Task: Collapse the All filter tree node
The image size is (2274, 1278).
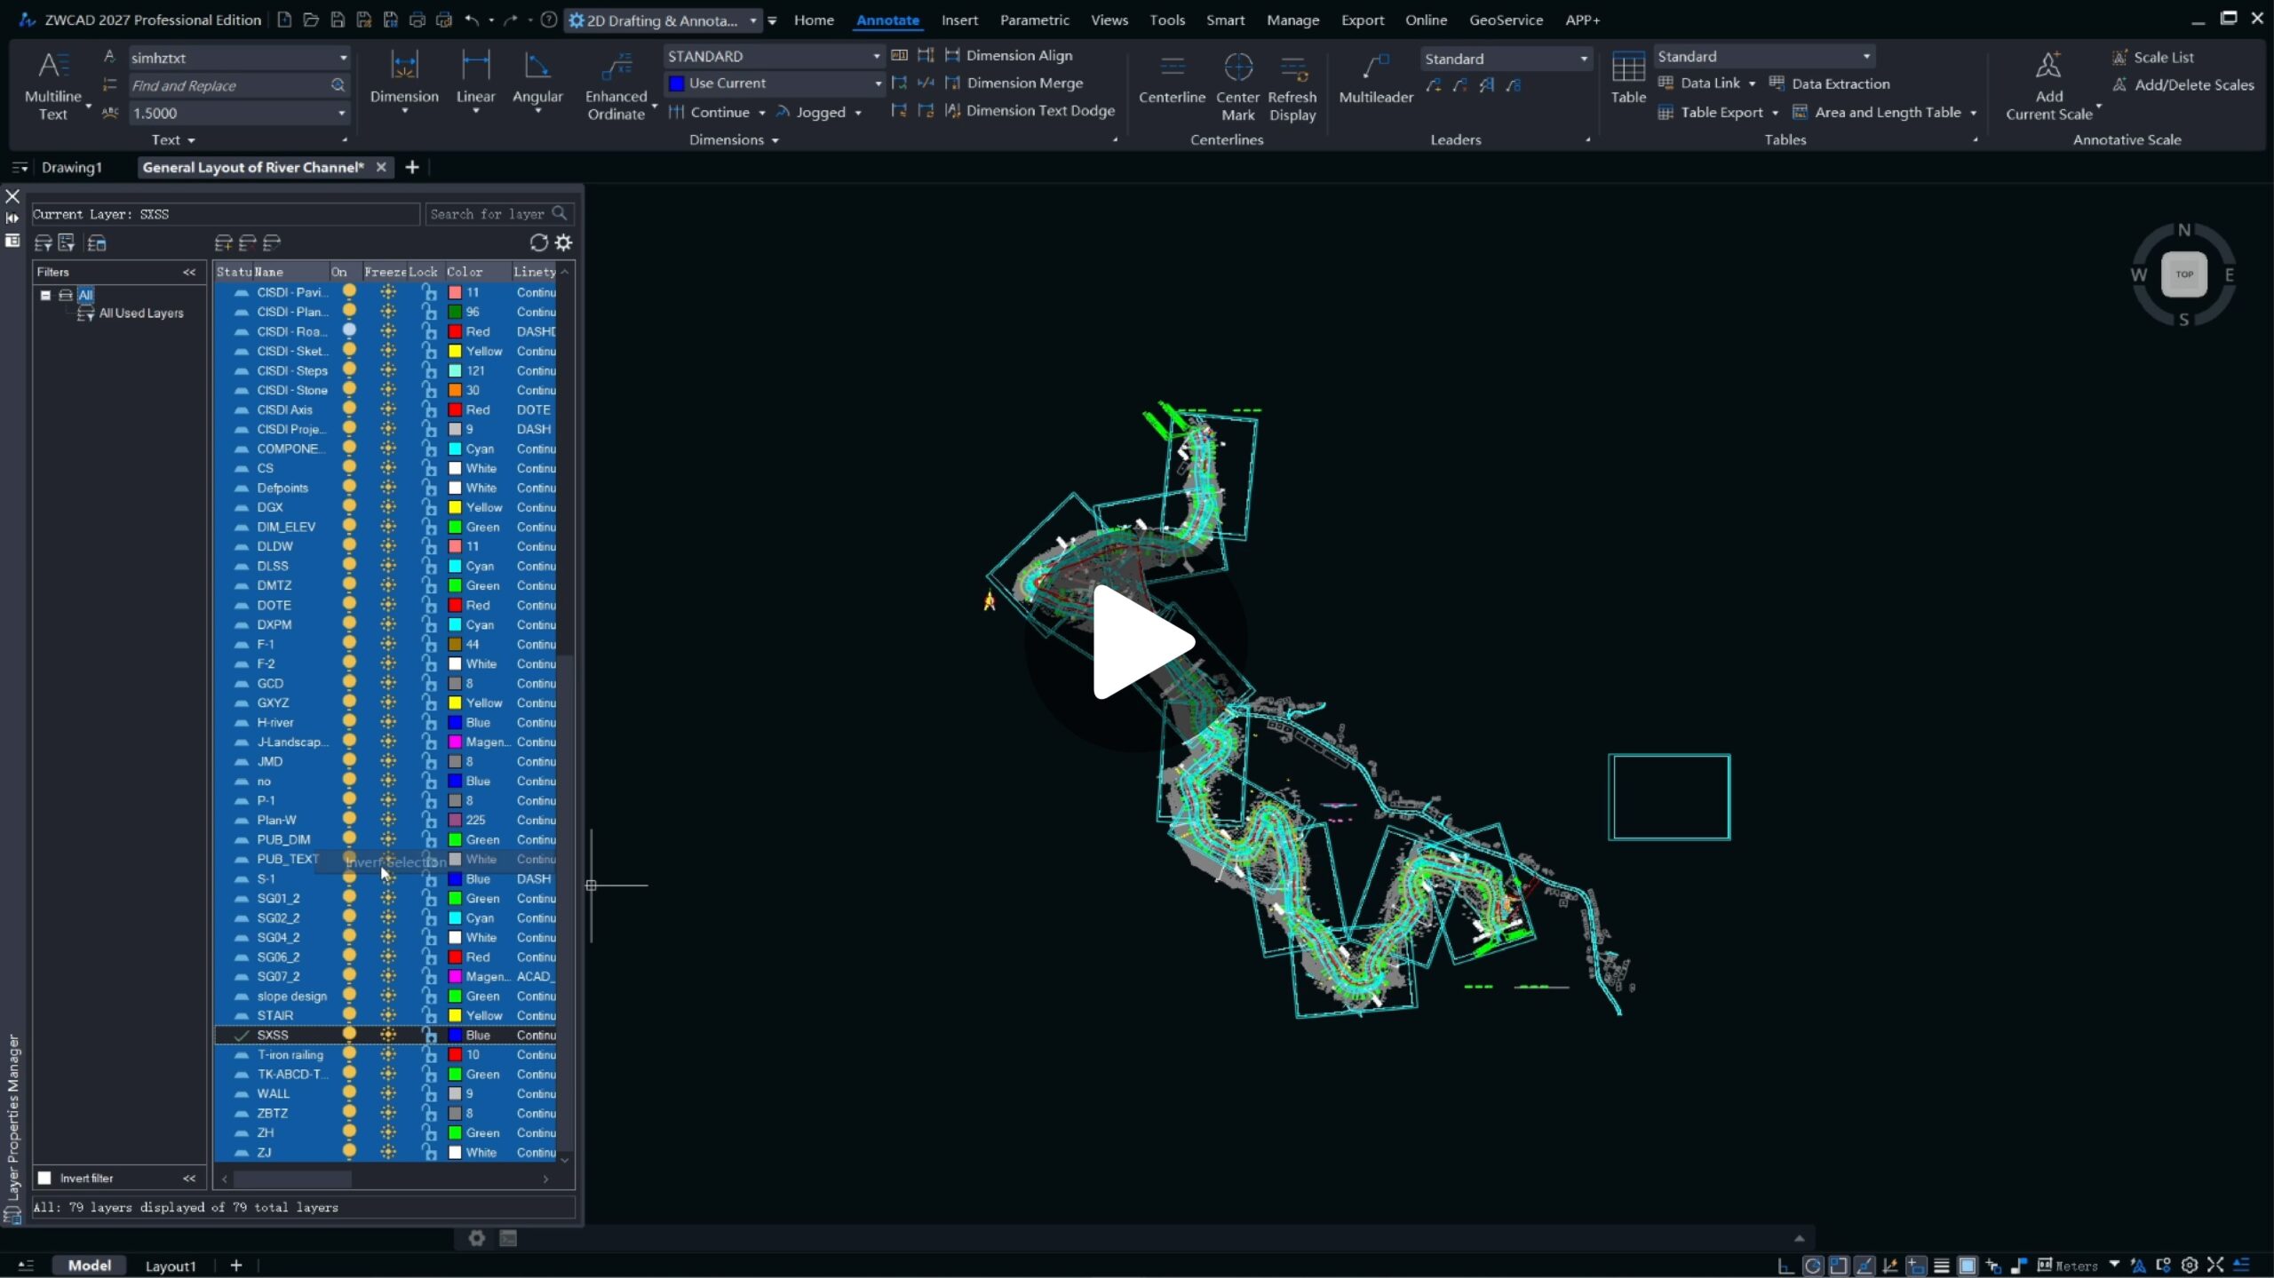Action: click(45, 295)
